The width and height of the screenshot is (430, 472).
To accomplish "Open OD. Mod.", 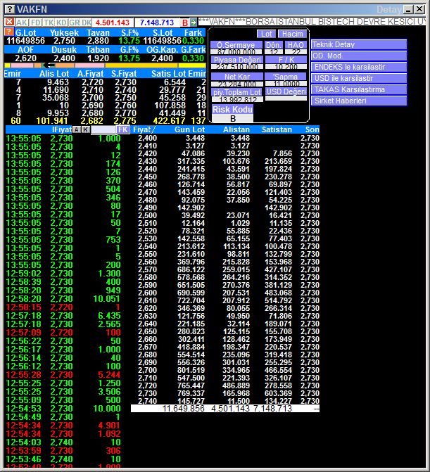I will [359, 56].
